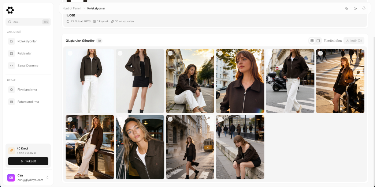Open the close-up woman portrait thumbnail
This screenshot has height=187, width=375.
[x=140, y=147]
